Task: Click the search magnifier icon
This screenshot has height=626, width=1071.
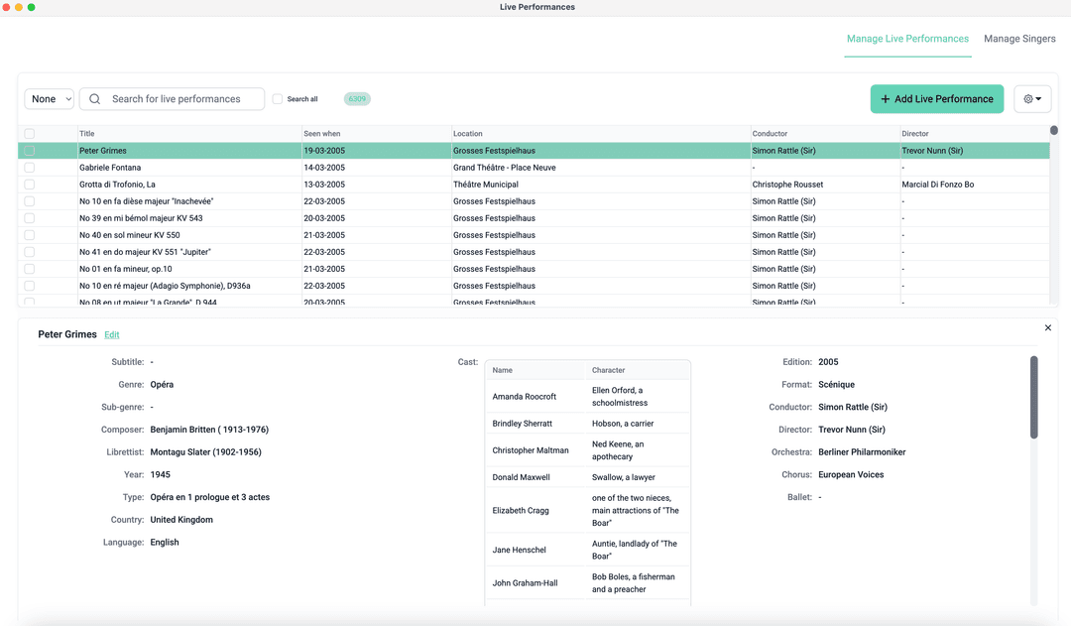Action: coord(95,99)
